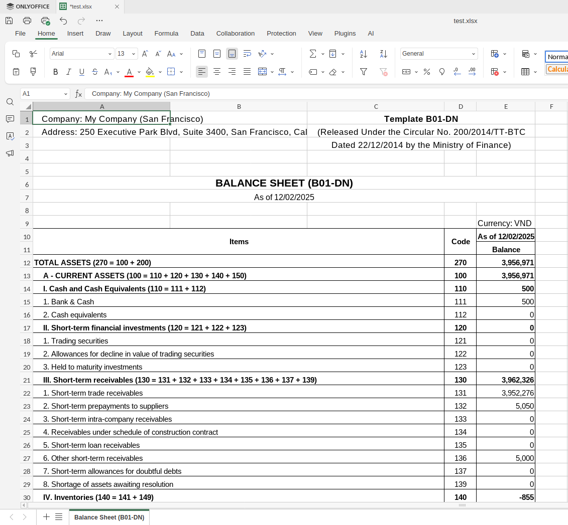Image resolution: width=568 pixels, height=525 pixels.
Task: Set font color using the red swatch
Action: click(130, 72)
